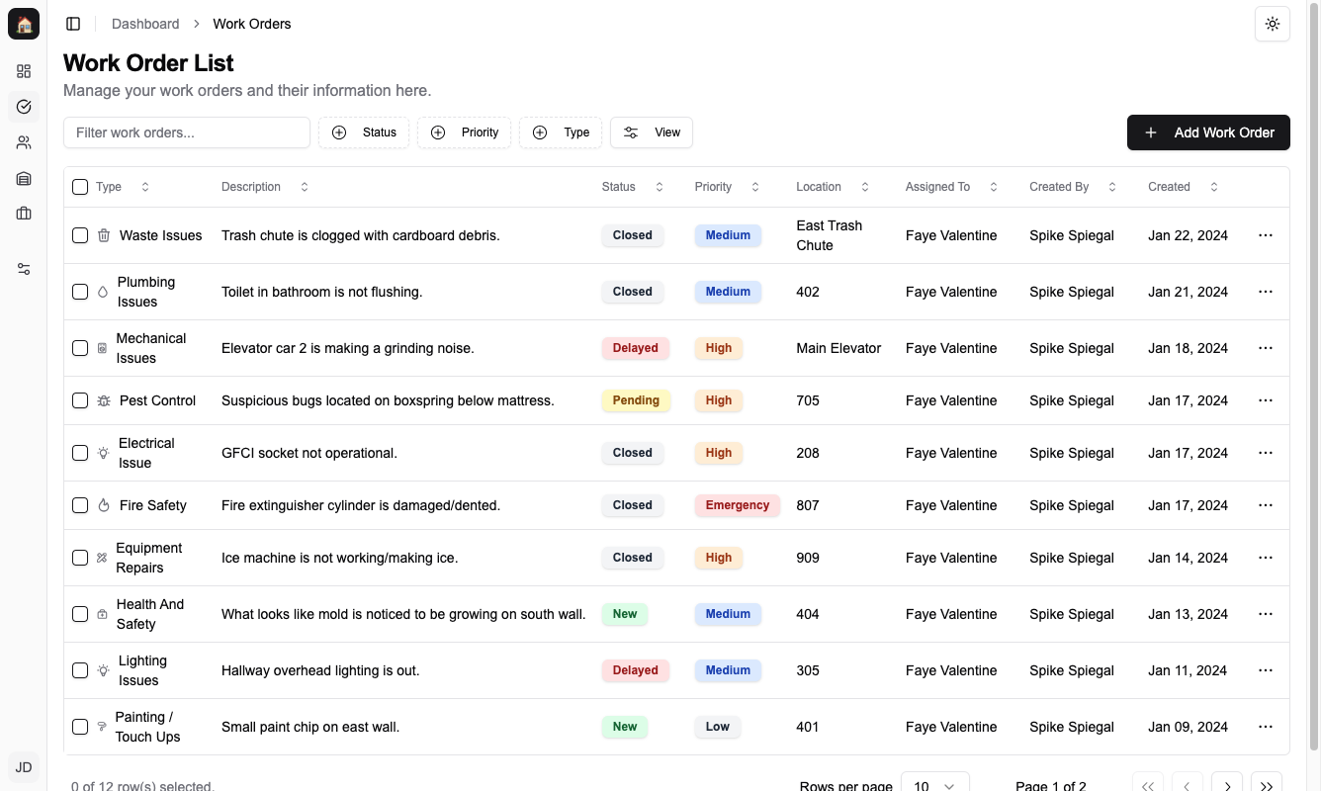
Task: Open the settings sliders icon in sidebar
Action: [24, 269]
